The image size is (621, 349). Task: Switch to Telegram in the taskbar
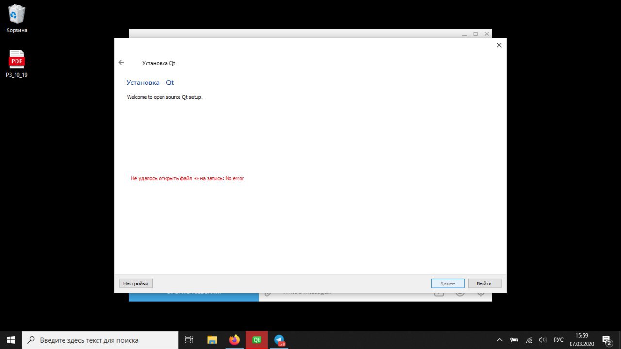click(279, 340)
